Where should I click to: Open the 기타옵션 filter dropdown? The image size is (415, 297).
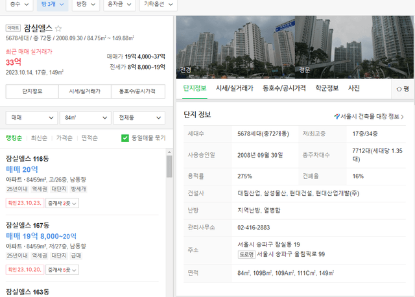(158, 5)
